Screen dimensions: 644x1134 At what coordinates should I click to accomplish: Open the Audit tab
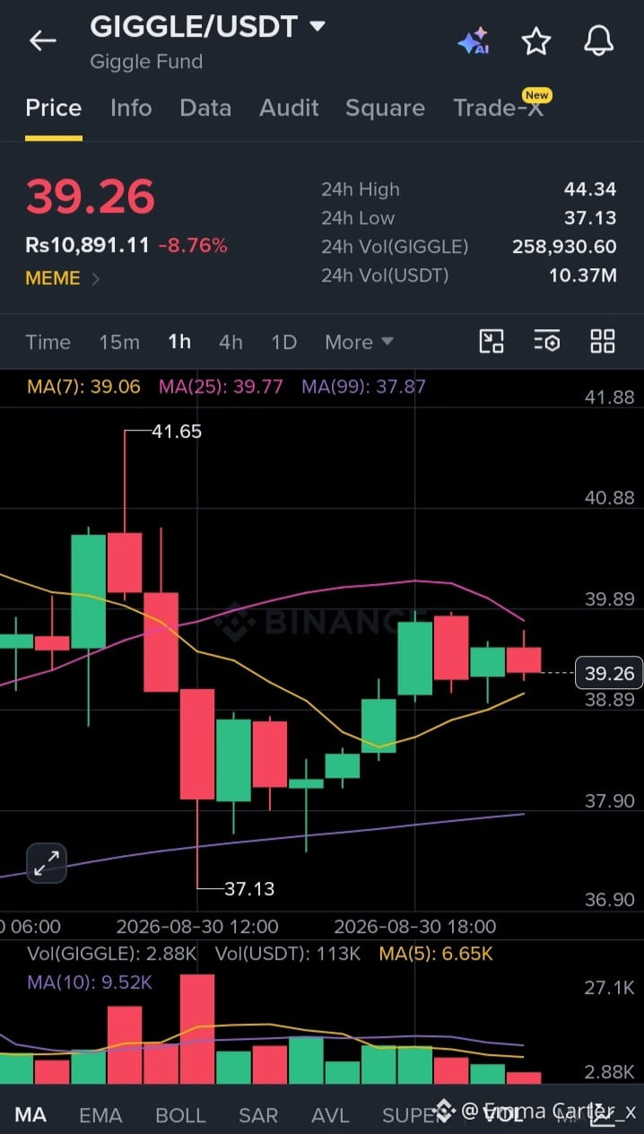(289, 108)
